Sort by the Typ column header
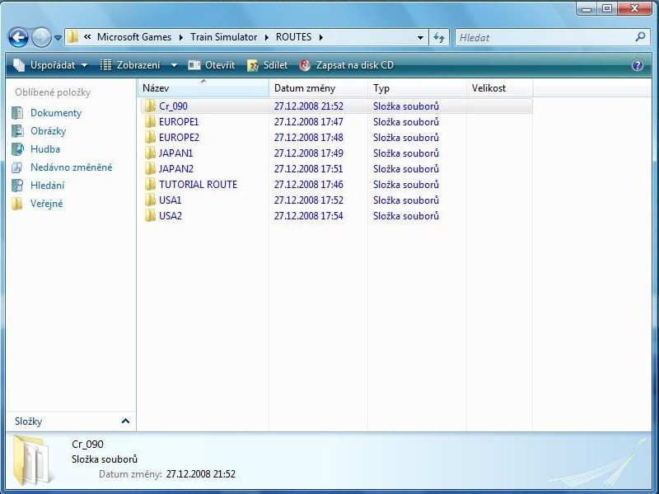This screenshot has height=494, width=659. [417, 88]
